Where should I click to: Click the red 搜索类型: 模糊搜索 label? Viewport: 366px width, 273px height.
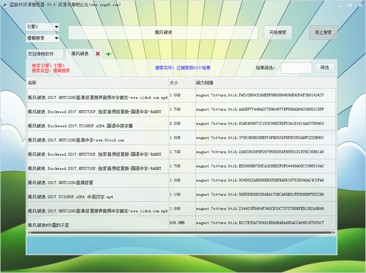tap(51, 71)
